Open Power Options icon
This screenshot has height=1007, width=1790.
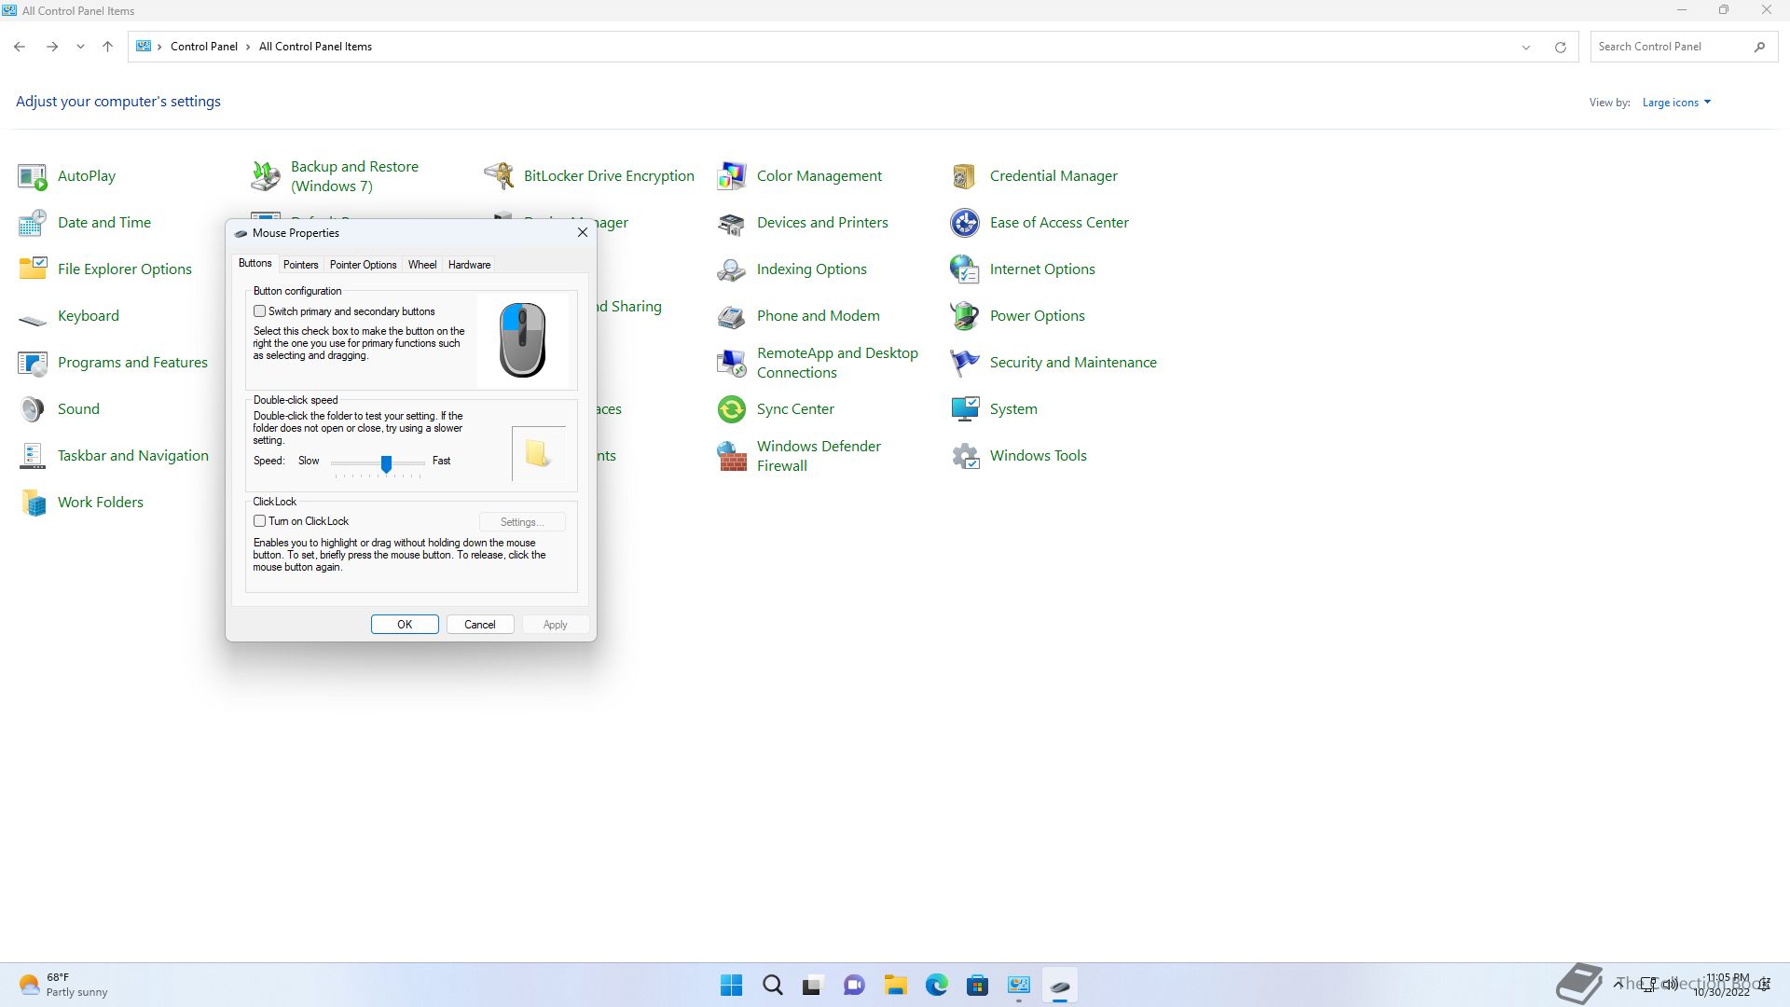click(x=965, y=316)
